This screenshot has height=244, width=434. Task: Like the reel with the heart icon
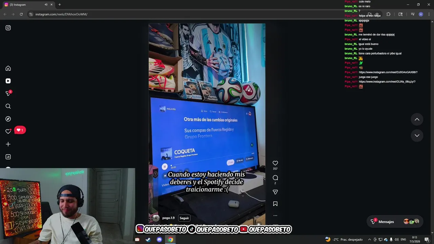(x=275, y=163)
